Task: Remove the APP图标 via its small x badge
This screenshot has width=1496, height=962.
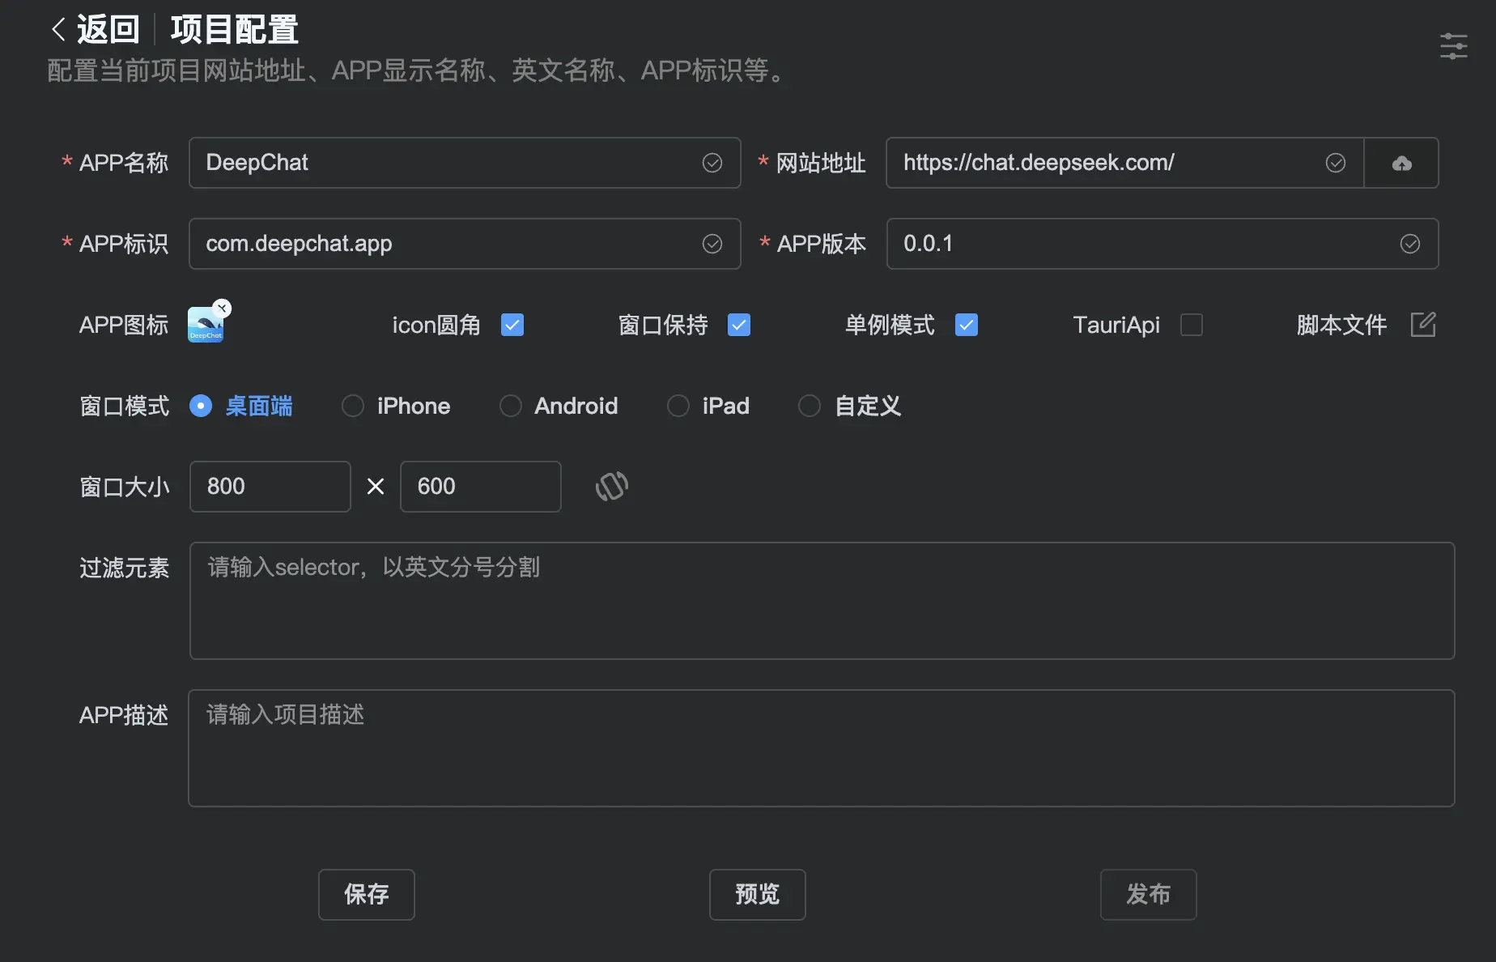Action: click(x=222, y=309)
